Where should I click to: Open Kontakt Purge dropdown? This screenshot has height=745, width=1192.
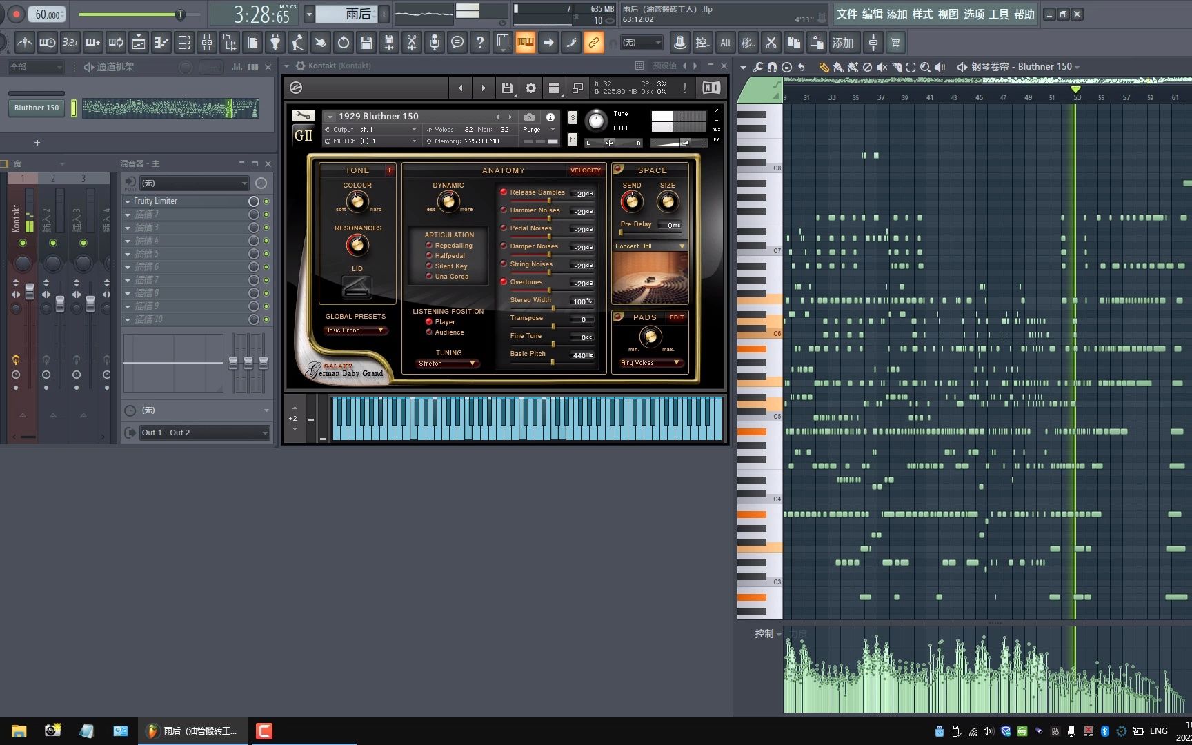[x=539, y=130]
